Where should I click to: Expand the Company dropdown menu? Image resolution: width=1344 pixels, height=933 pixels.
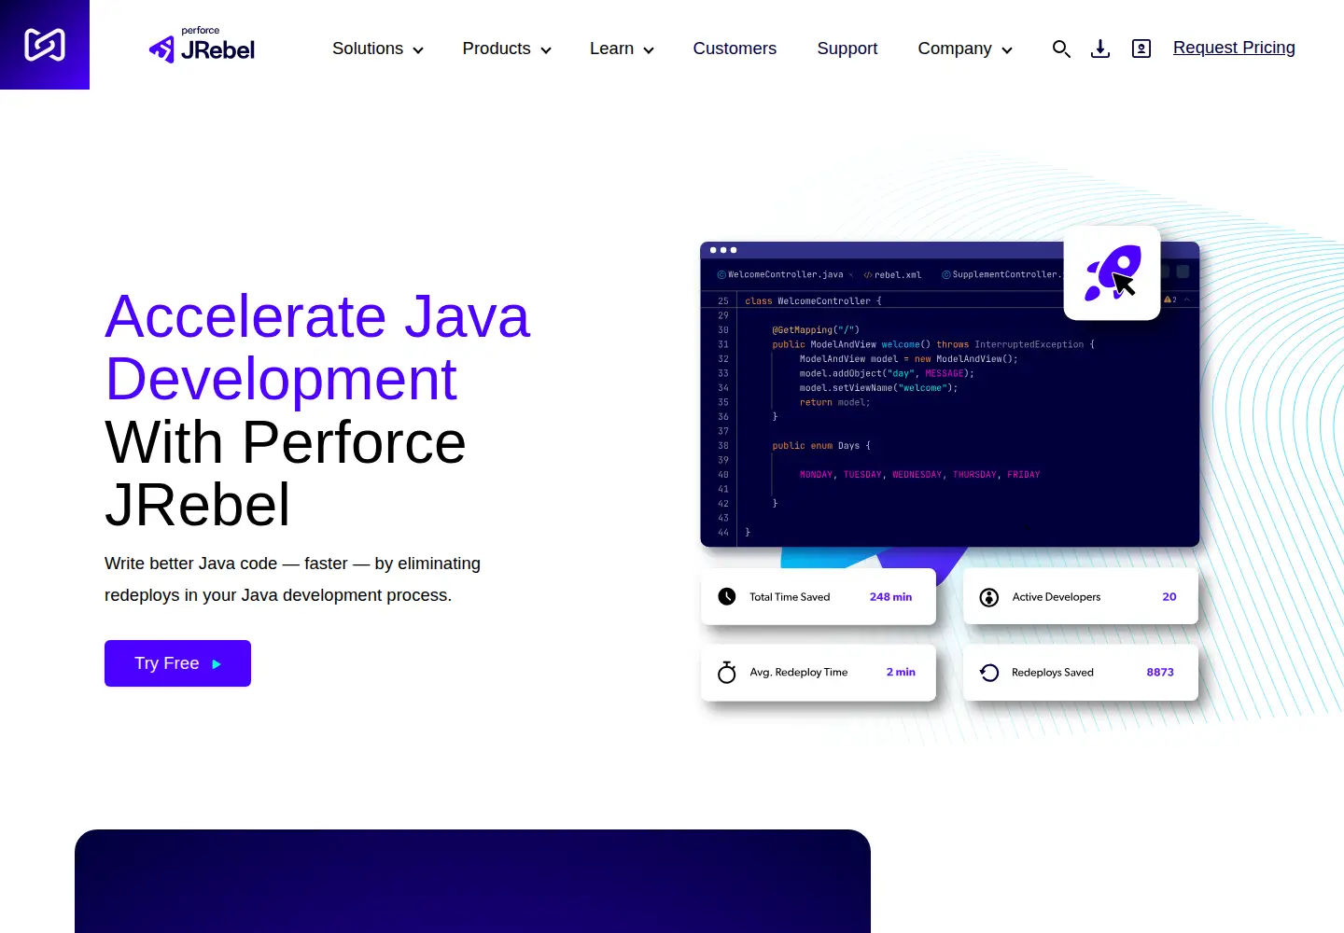pyautogui.click(x=965, y=49)
